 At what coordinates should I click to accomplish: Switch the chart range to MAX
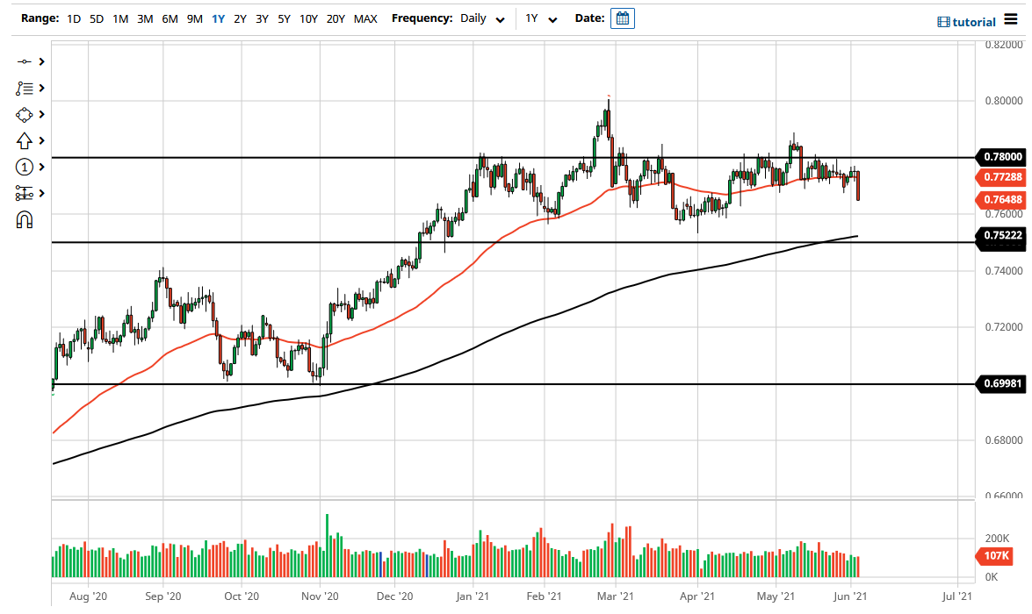coord(365,18)
